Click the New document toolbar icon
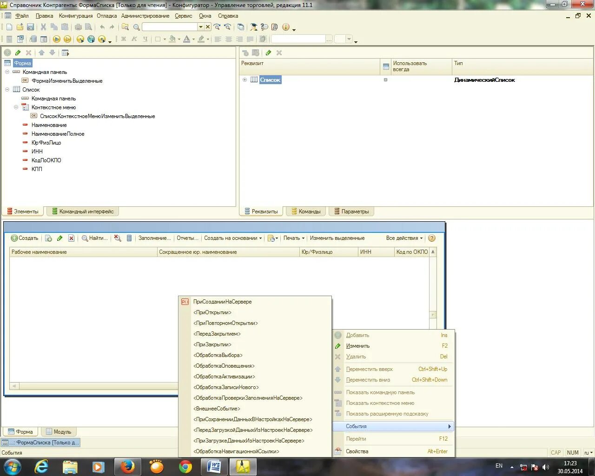 [x=9, y=27]
